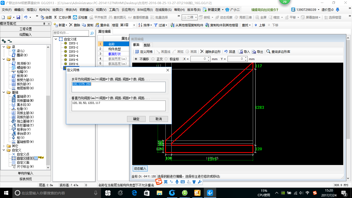Pin the 模块导航栏 panel
The width and height of the screenshot is (352, 198).
44,23
